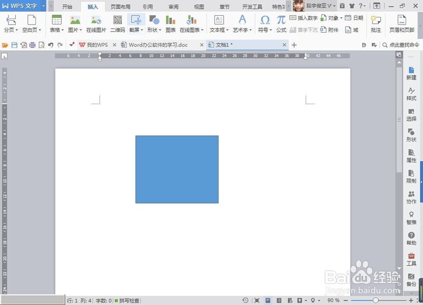
Task: Expand the 分页 page break dropdown arrow
Action: tap(17, 30)
